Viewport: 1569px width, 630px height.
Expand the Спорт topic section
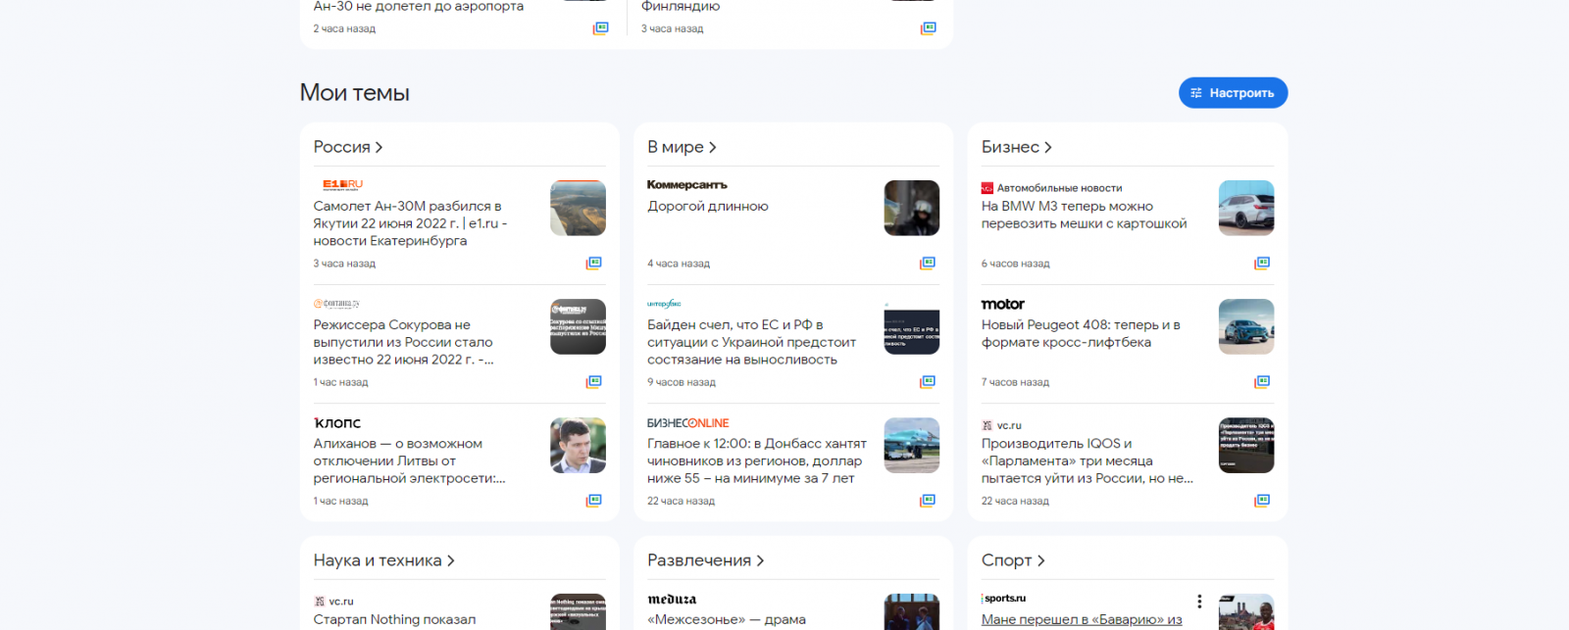pos(1013,560)
